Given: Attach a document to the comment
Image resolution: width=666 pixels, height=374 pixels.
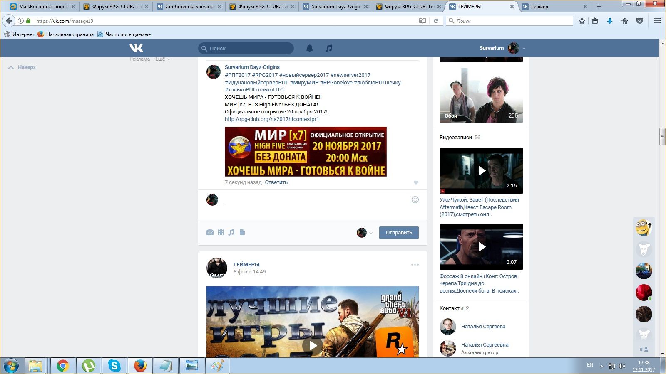Looking at the screenshot, I should point(242,232).
